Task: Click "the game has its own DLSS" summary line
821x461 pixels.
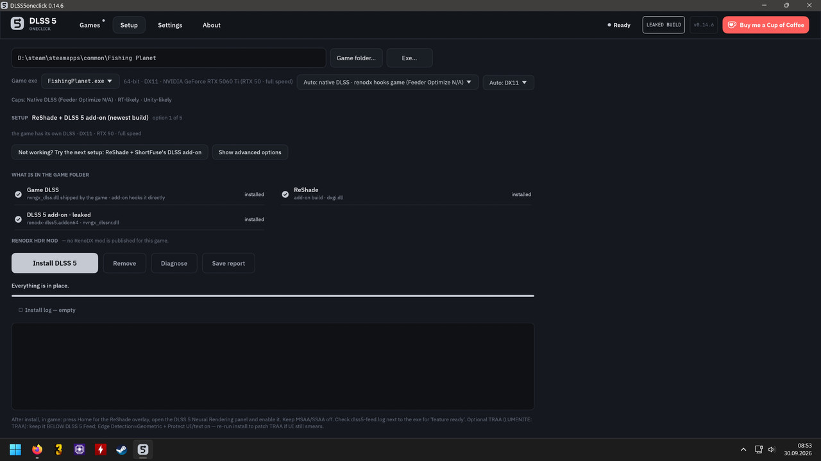Action: 76,134
